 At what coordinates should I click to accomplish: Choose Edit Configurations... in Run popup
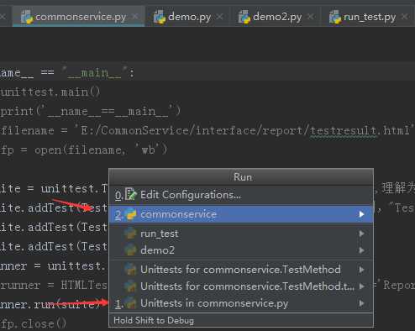[241, 195]
